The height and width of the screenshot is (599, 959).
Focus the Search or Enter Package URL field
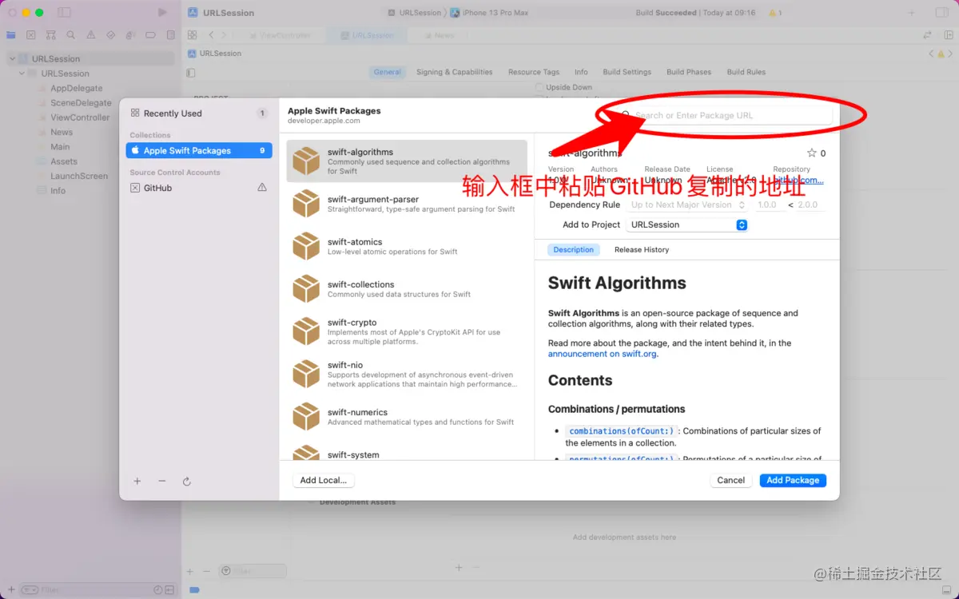pyautogui.click(x=724, y=115)
